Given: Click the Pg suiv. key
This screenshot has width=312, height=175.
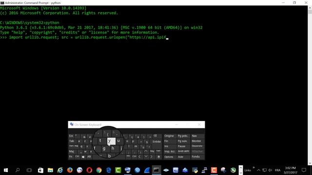Looking at the screenshot, I should pos(183,141).
